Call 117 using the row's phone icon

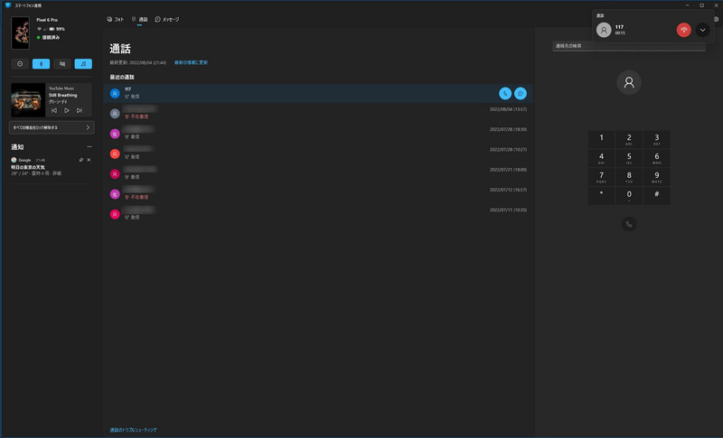[x=505, y=94]
